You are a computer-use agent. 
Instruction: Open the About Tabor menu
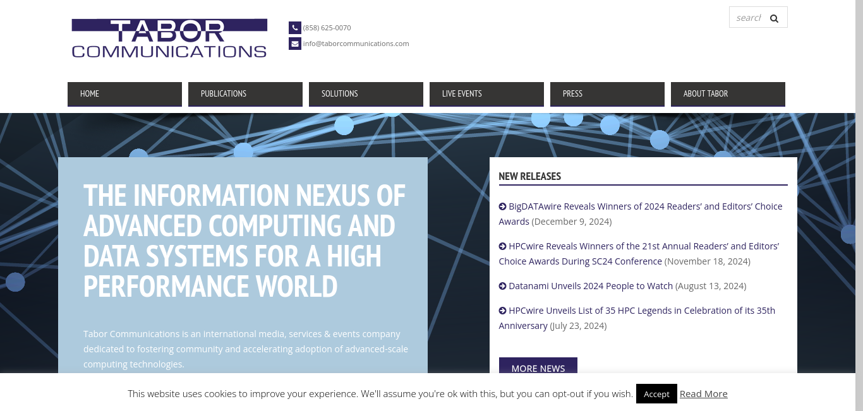728,94
